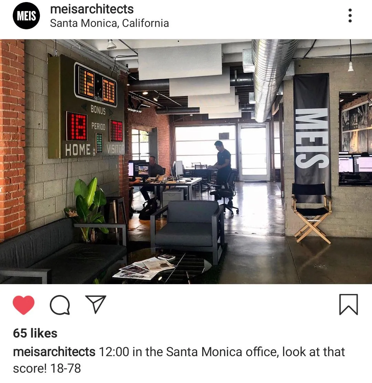Open meisarchitects username in the caption

click(54, 352)
